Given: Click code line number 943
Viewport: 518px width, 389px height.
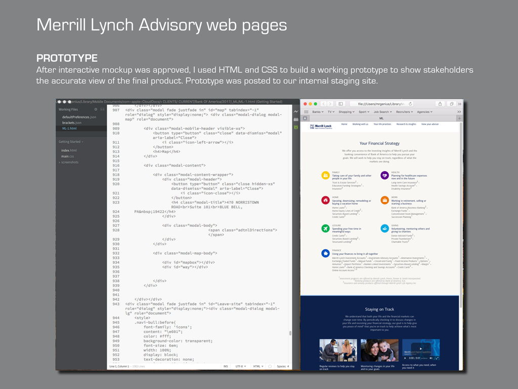Looking at the screenshot, I should (116, 304).
